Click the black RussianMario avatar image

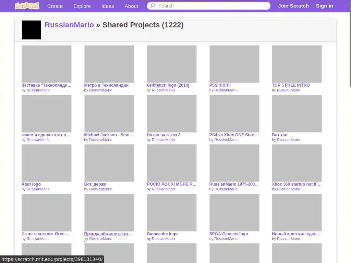(x=31, y=30)
